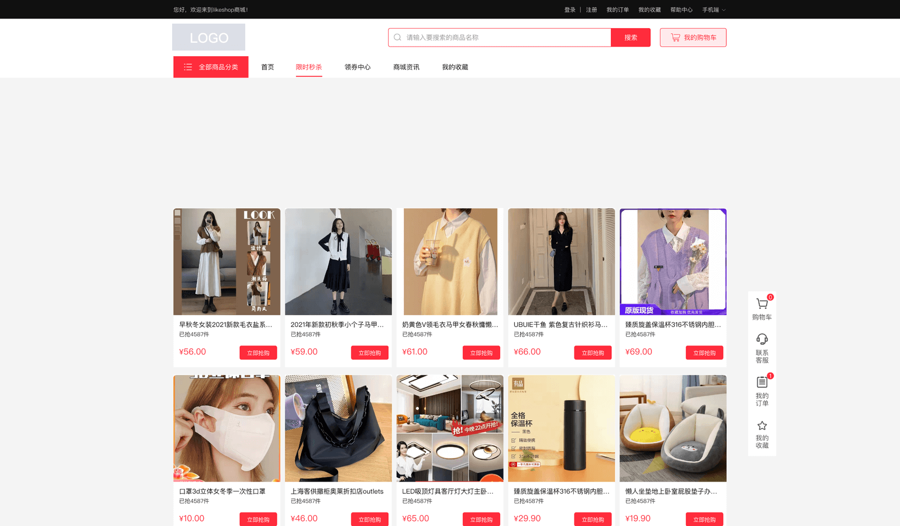Viewport: 900px width, 526px height.
Task: Click the 登录 login link
Action: click(x=570, y=10)
